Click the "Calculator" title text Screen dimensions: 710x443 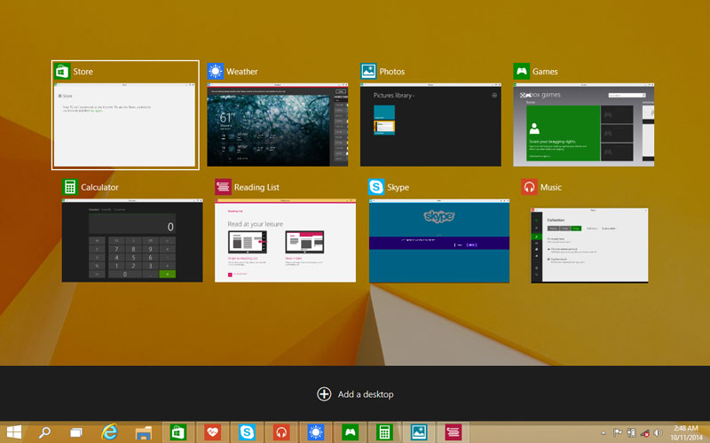coord(99,187)
